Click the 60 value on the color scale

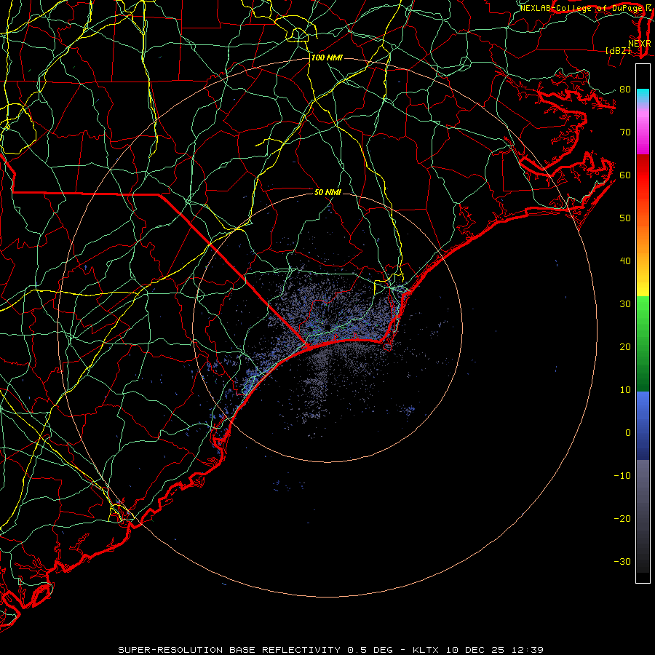tap(625, 175)
